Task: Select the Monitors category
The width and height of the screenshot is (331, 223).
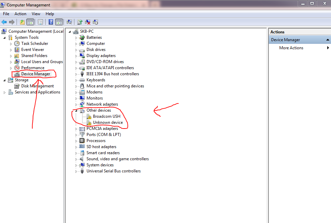Action: [95, 98]
